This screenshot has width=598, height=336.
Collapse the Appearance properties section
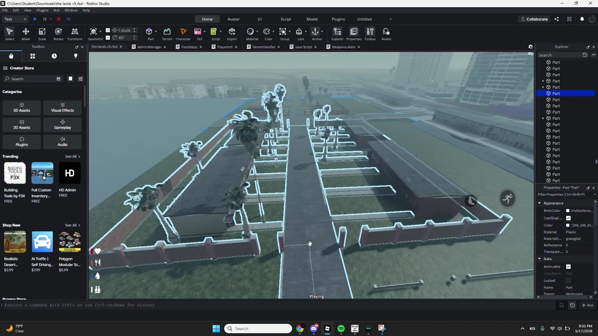539,203
